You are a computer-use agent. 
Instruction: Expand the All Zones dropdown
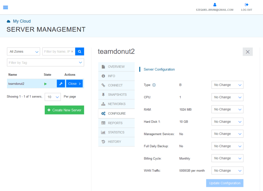[x=23, y=52]
